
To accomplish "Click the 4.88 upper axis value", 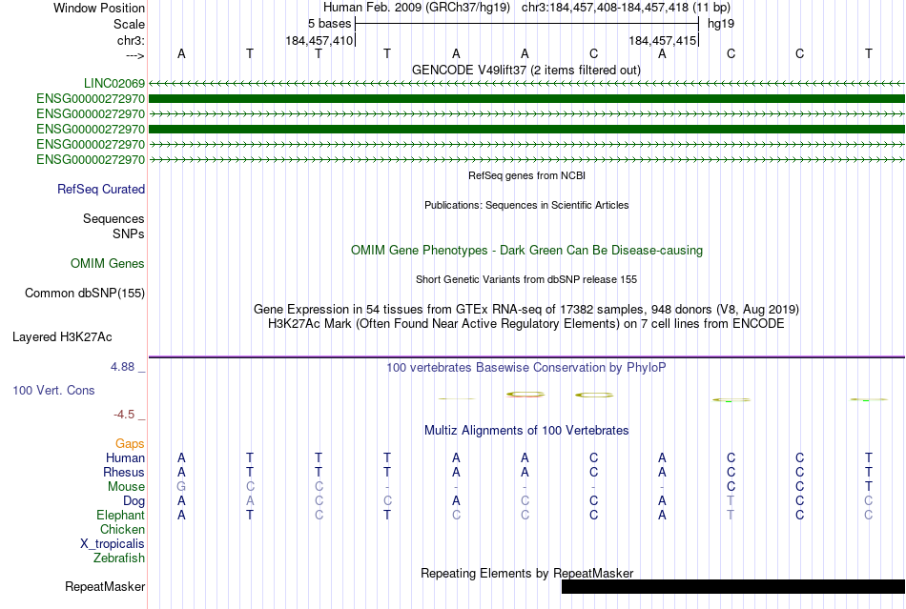I will 122,367.
